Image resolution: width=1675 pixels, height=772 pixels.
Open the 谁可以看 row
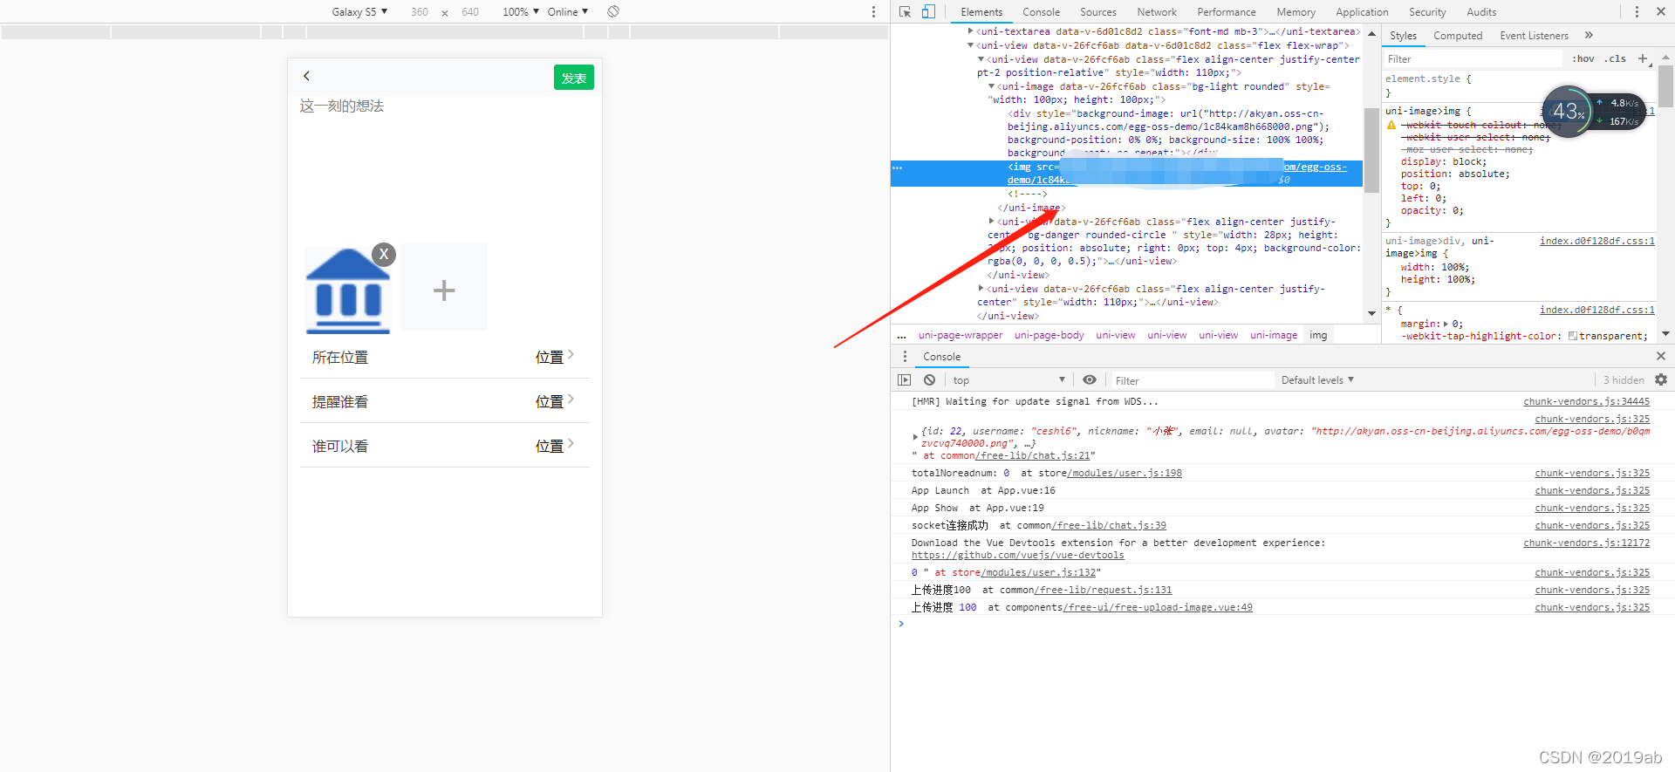click(445, 446)
